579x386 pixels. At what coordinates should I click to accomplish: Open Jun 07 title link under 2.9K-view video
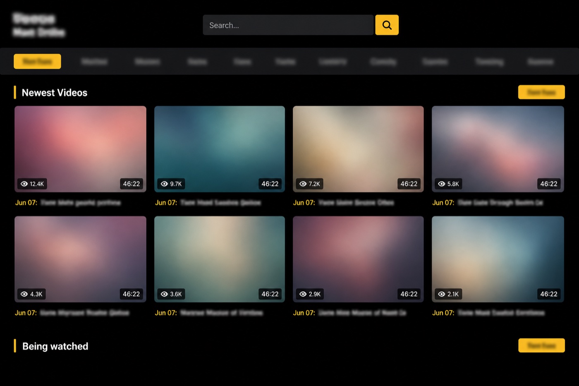(350, 313)
